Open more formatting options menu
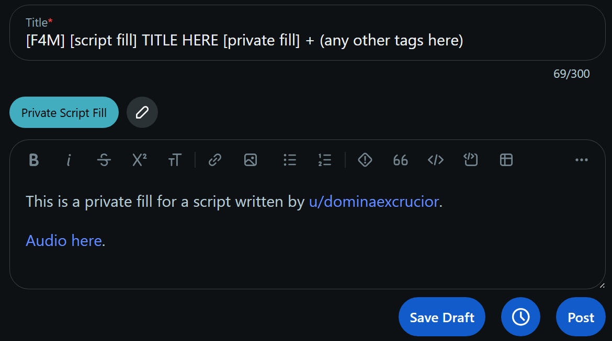Image resolution: width=612 pixels, height=341 pixels. tap(582, 160)
